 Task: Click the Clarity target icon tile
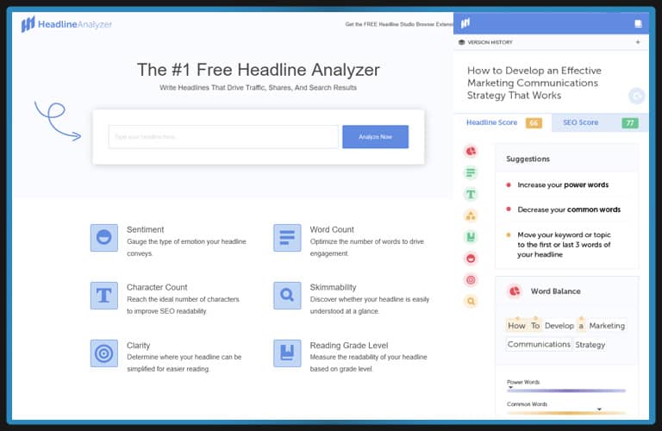coord(103,353)
